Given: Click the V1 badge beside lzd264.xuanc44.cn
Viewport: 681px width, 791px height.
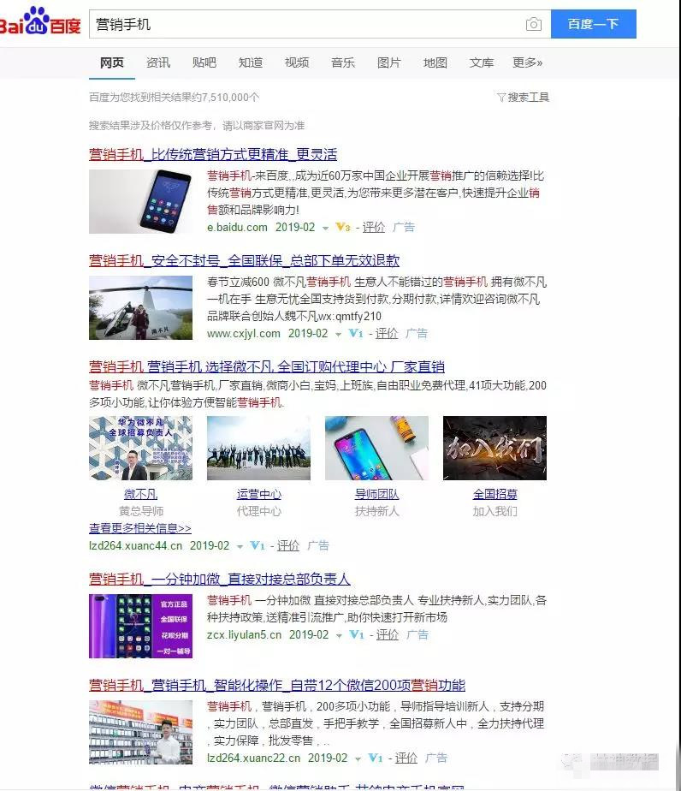Looking at the screenshot, I should (258, 546).
